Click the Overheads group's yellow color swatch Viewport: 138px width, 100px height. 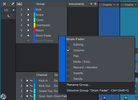(x=34, y=25)
